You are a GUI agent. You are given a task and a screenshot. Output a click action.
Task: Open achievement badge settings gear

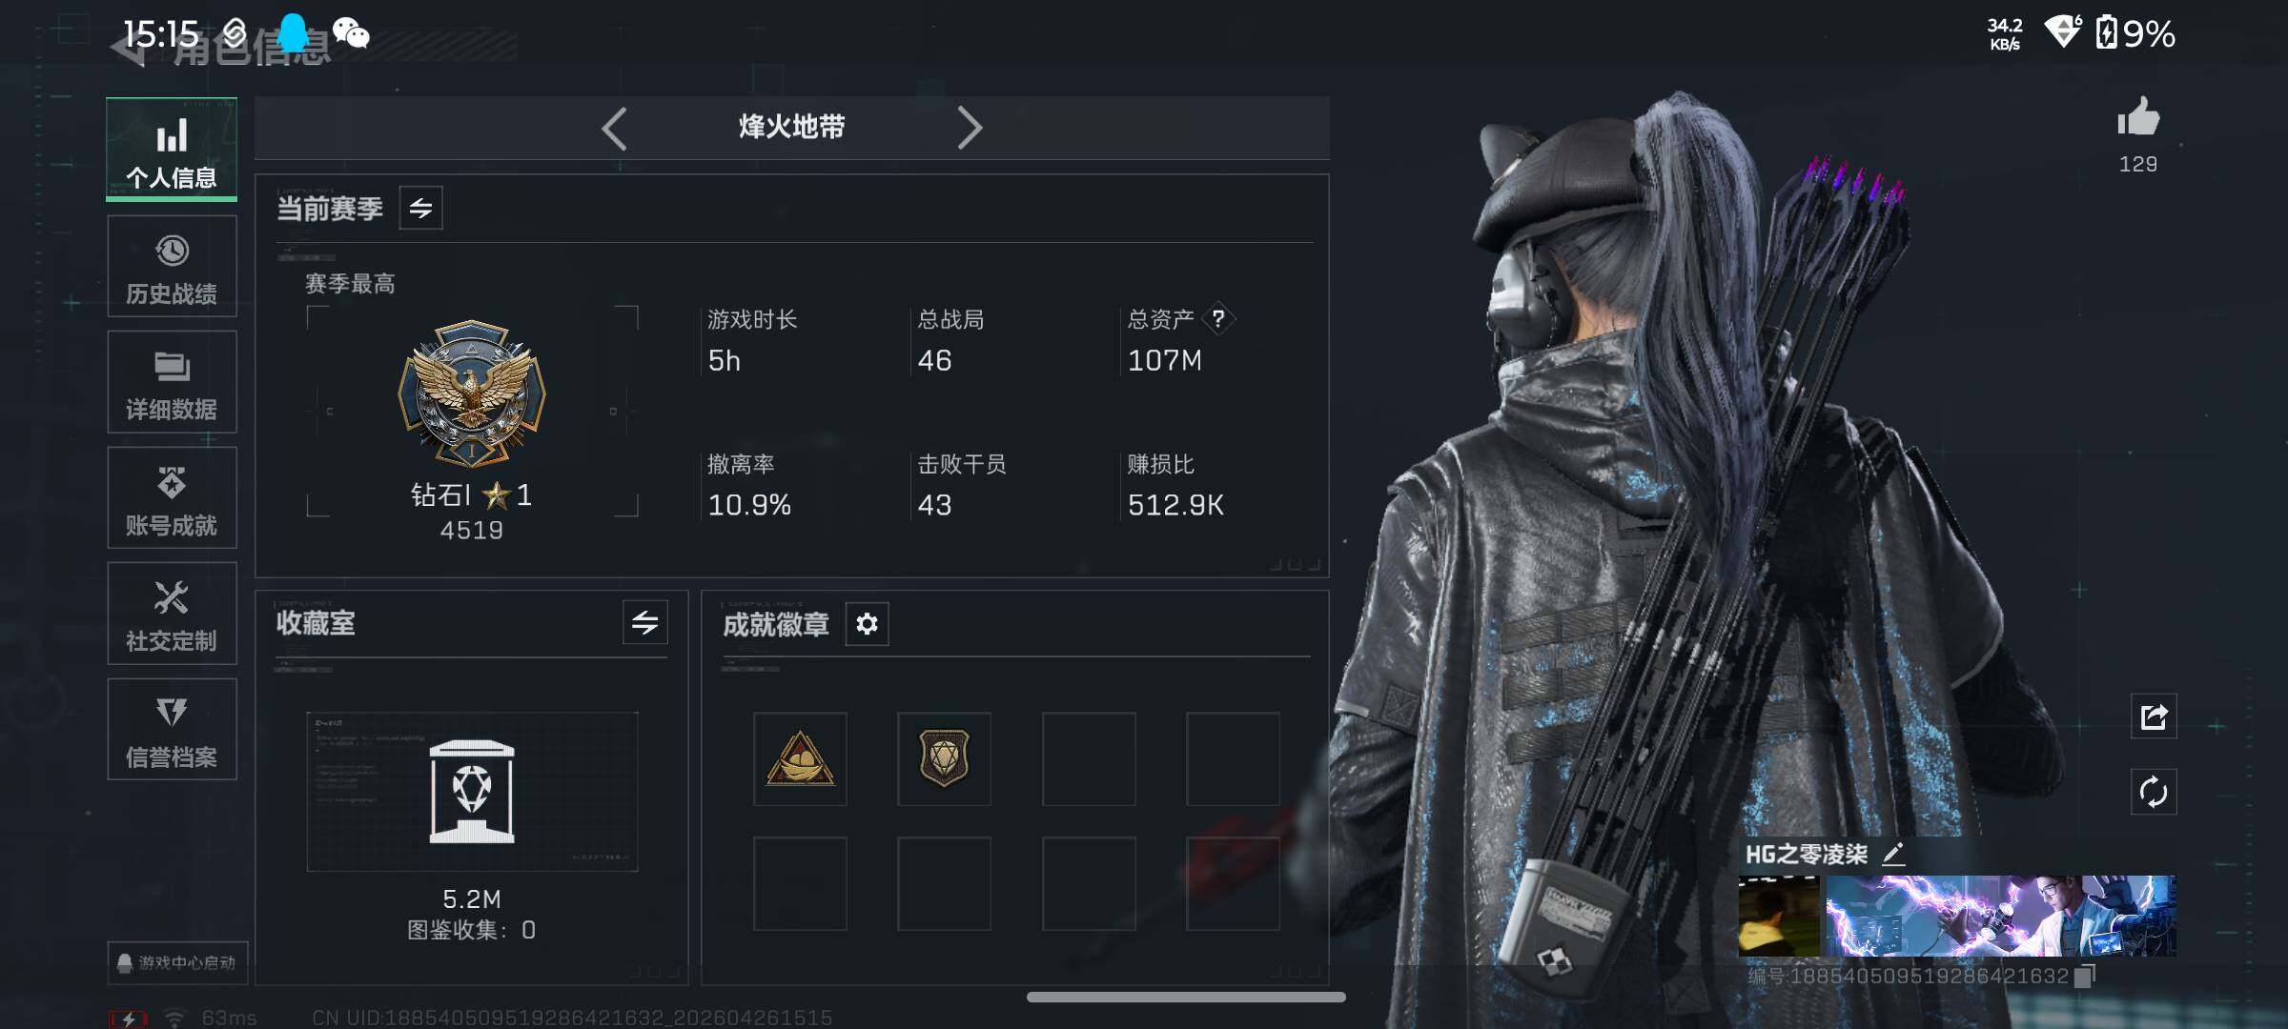pyautogui.click(x=867, y=624)
